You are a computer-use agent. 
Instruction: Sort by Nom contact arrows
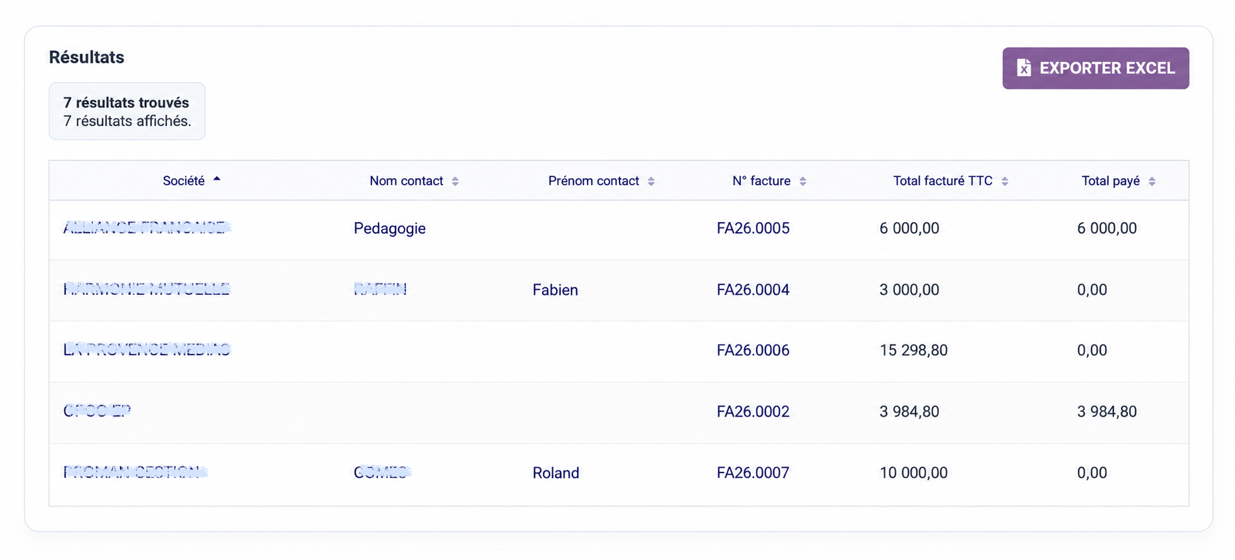455,181
